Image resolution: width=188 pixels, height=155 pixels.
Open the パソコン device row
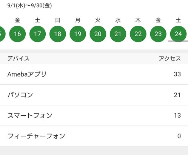94,95
